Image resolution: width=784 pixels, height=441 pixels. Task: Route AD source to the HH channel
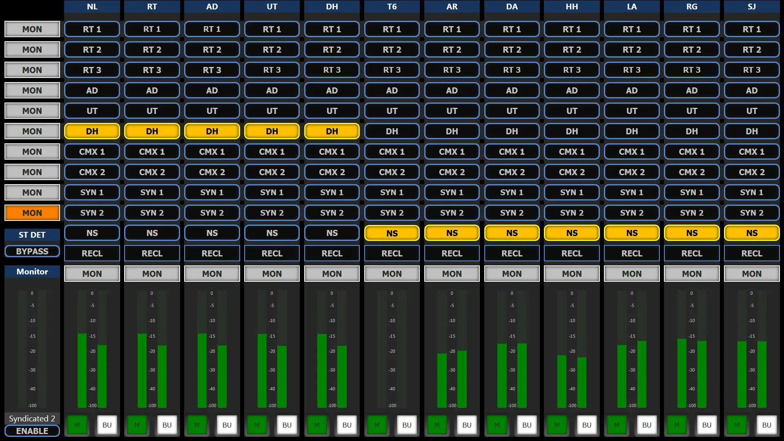572,90
